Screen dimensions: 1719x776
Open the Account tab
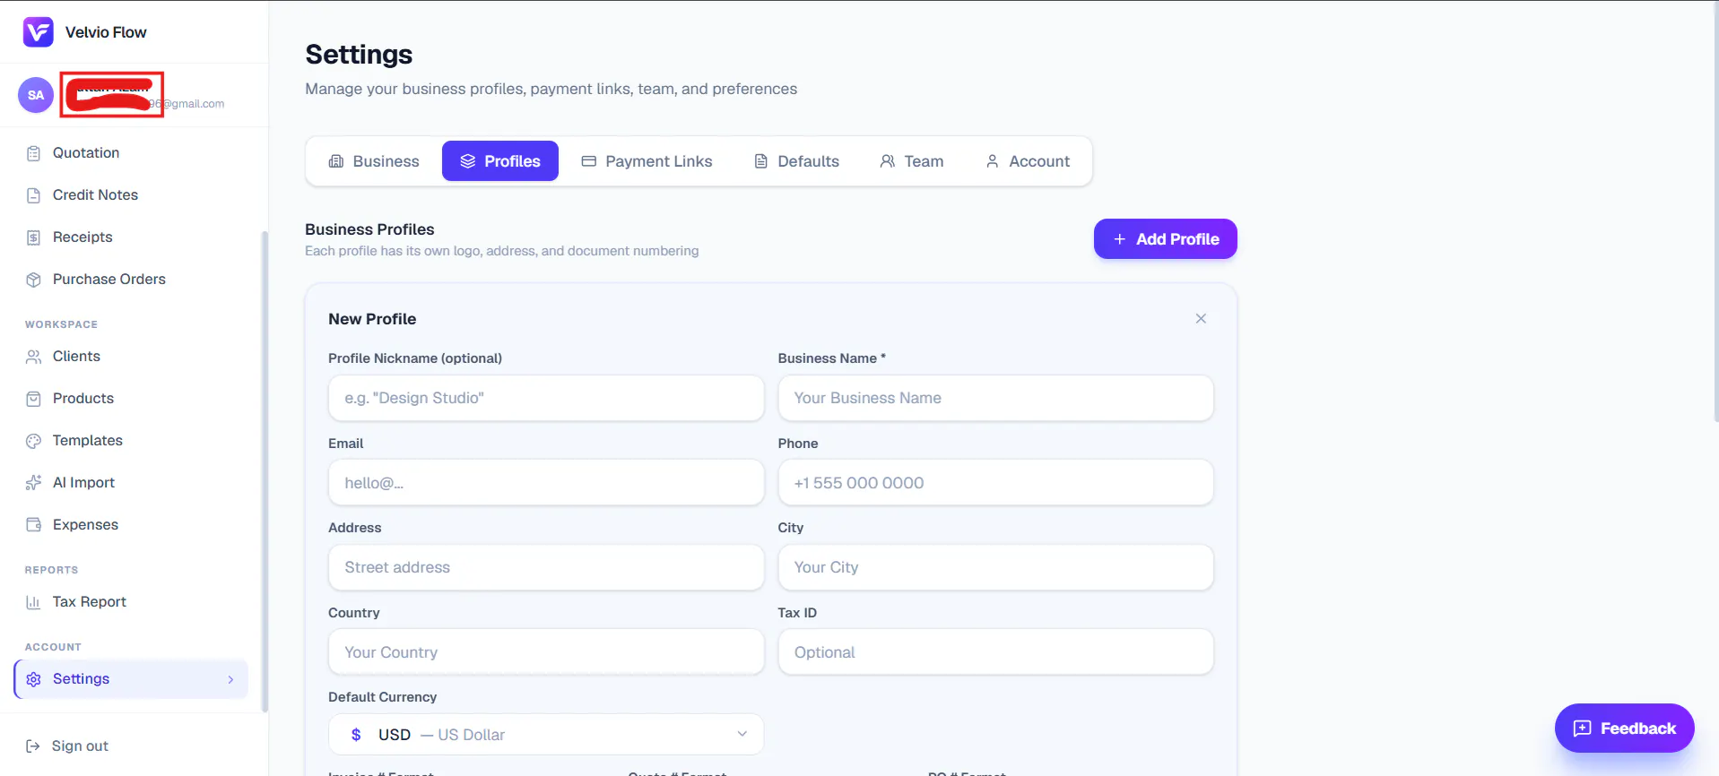tap(1028, 161)
